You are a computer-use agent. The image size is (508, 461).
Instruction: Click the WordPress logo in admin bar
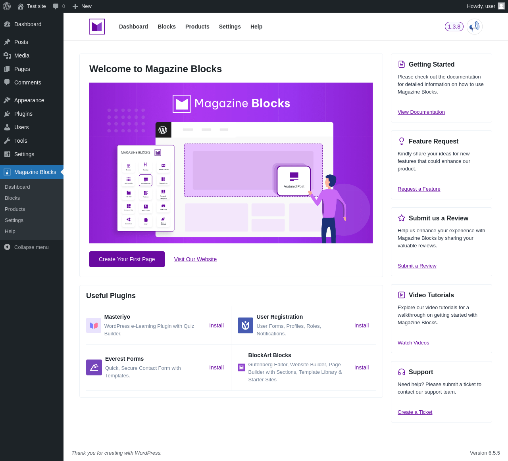[x=7, y=6]
